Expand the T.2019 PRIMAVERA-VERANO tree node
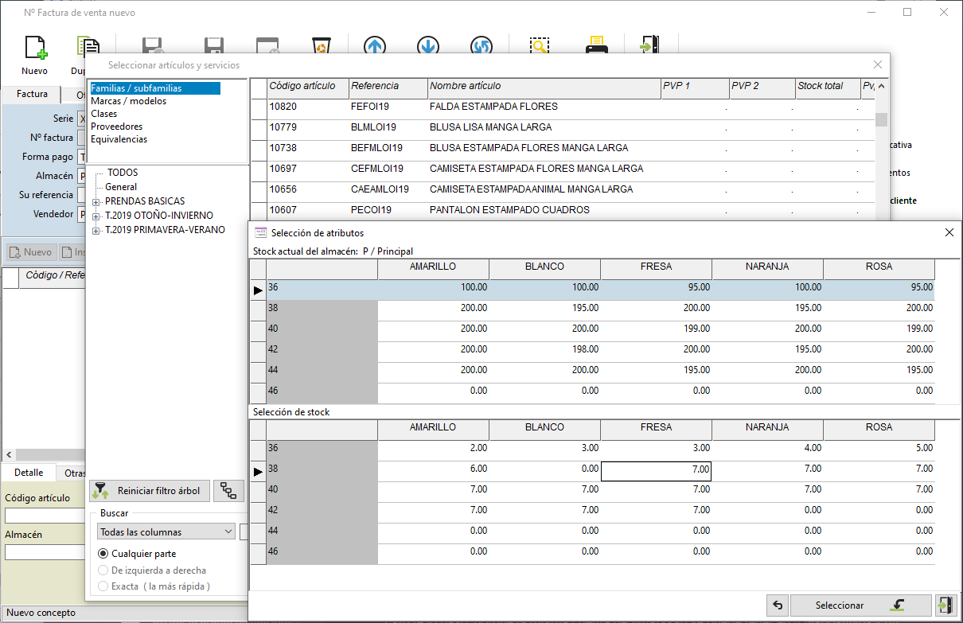This screenshot has width=963, height=623. tap(97, 231)
